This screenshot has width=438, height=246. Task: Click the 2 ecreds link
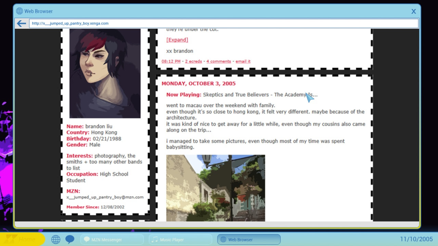point(193,61)
